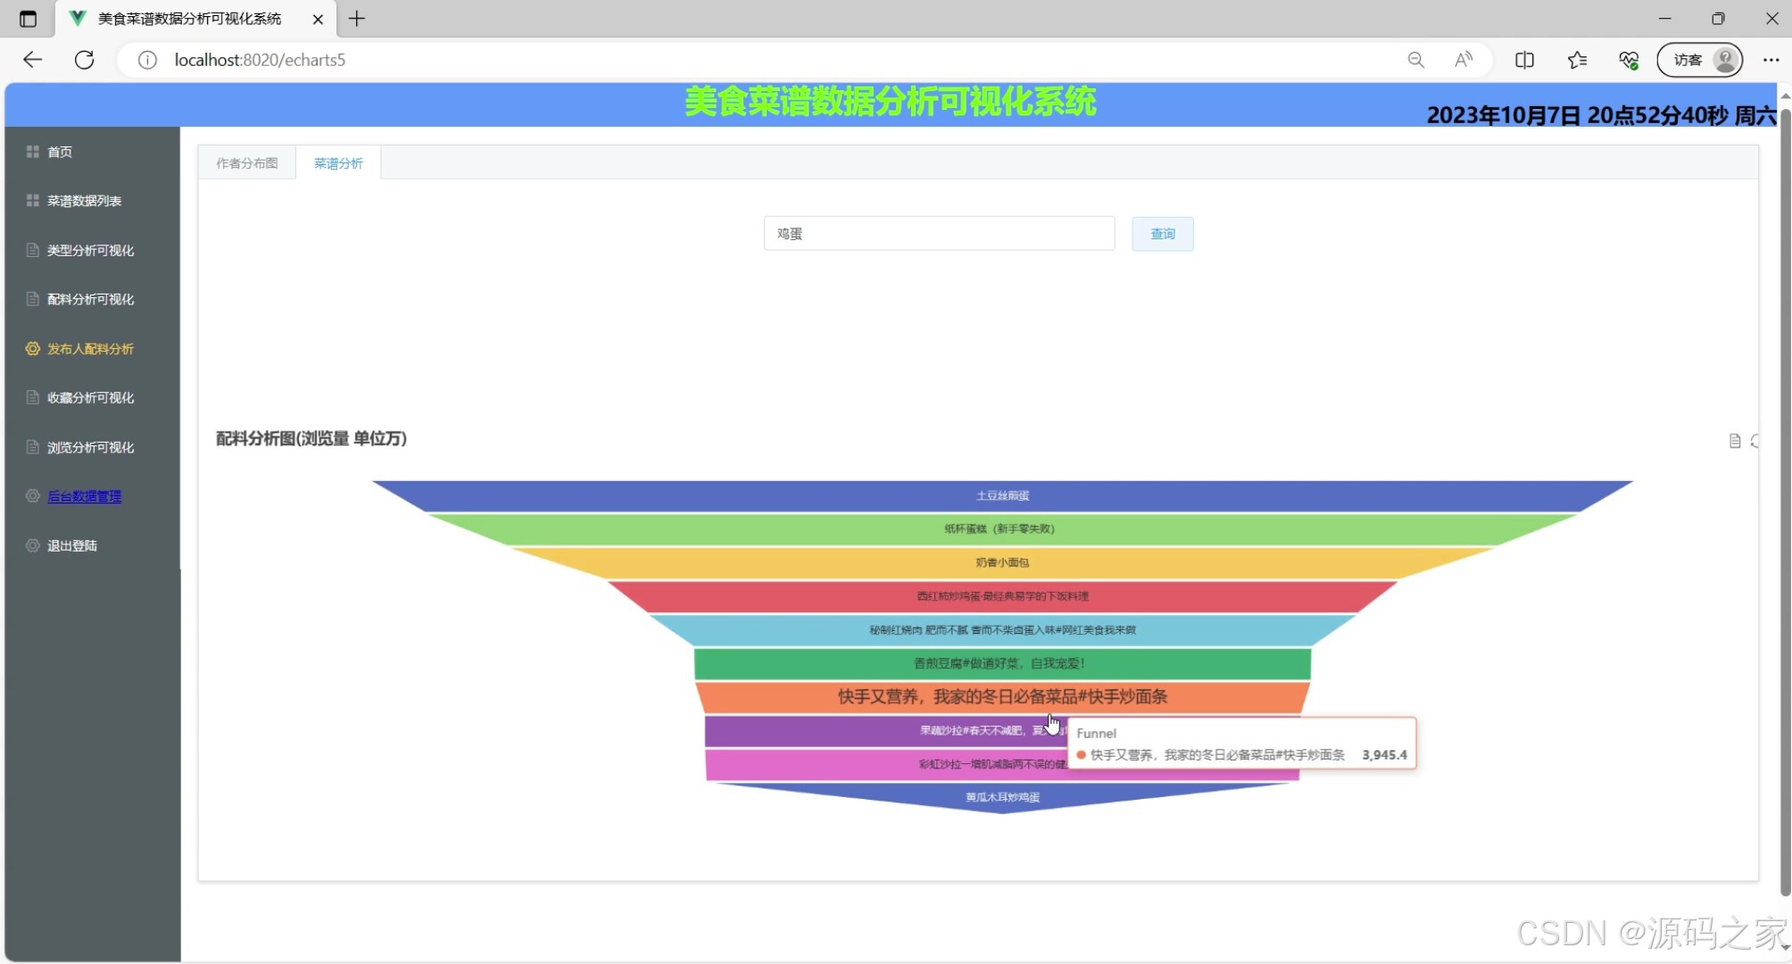
Task: Click the browser back arrow
Action: (x=33, y=60)
